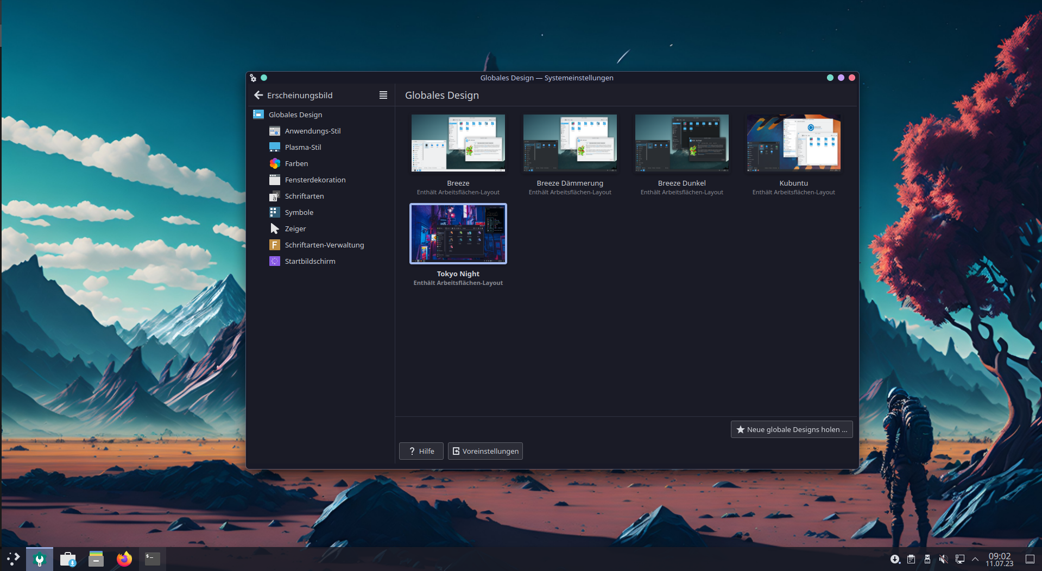The height and width of the screenshot is (571, 1042).
Task: Select Globales Design in the sidebar
Action: point(320,115)
